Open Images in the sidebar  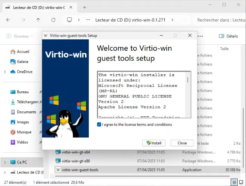tap(23, 122)
